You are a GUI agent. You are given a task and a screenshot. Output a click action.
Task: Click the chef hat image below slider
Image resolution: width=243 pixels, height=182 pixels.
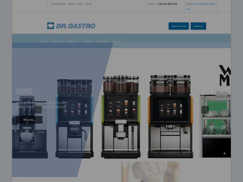point(150,172)
